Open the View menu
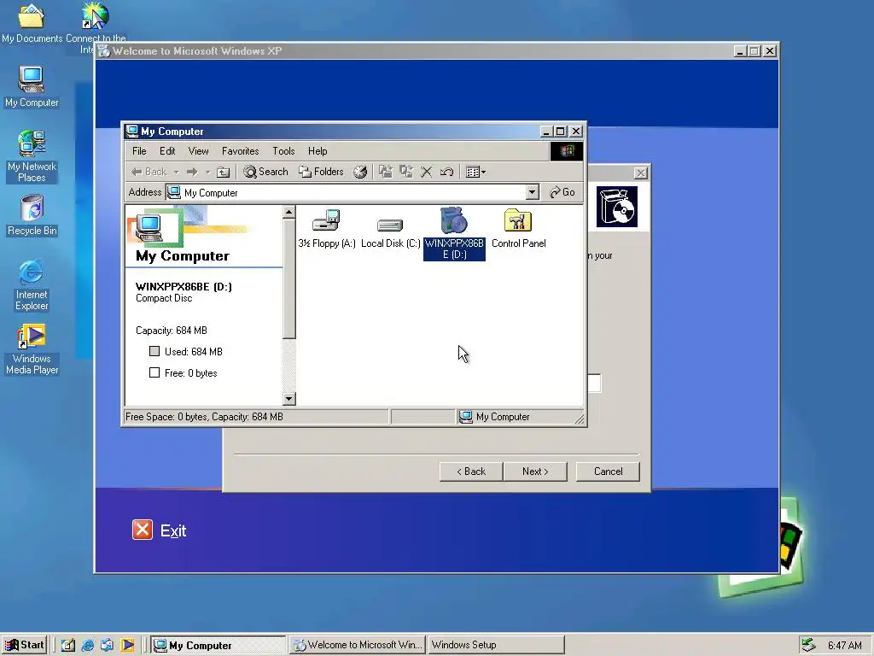 coord(198,151)
